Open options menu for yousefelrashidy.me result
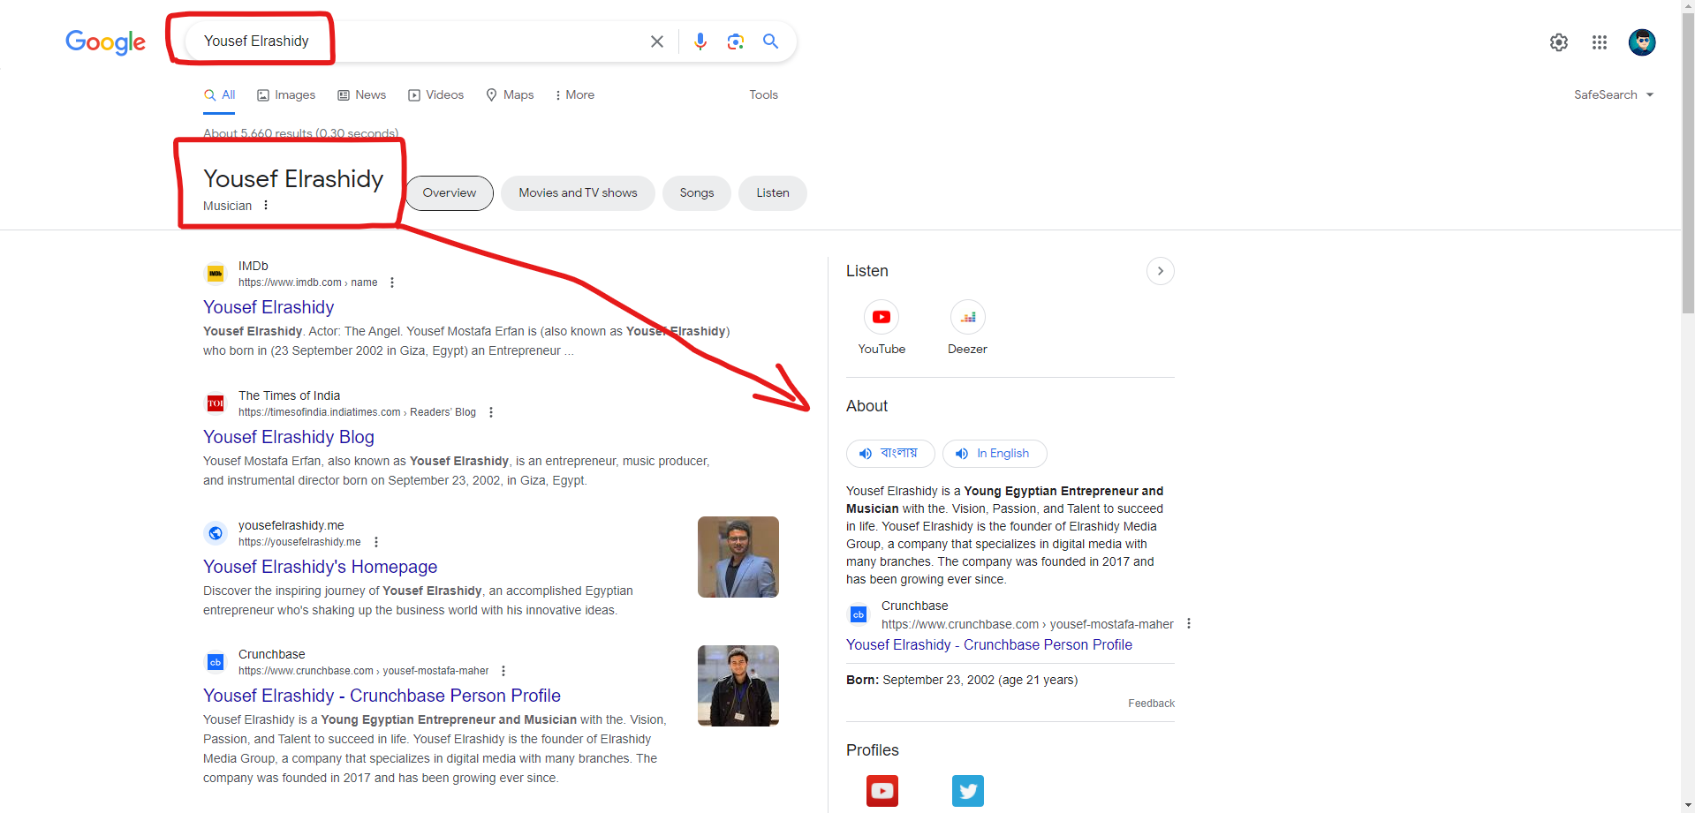Viewport: 1695px width, 813px height. tap(376, 542)
